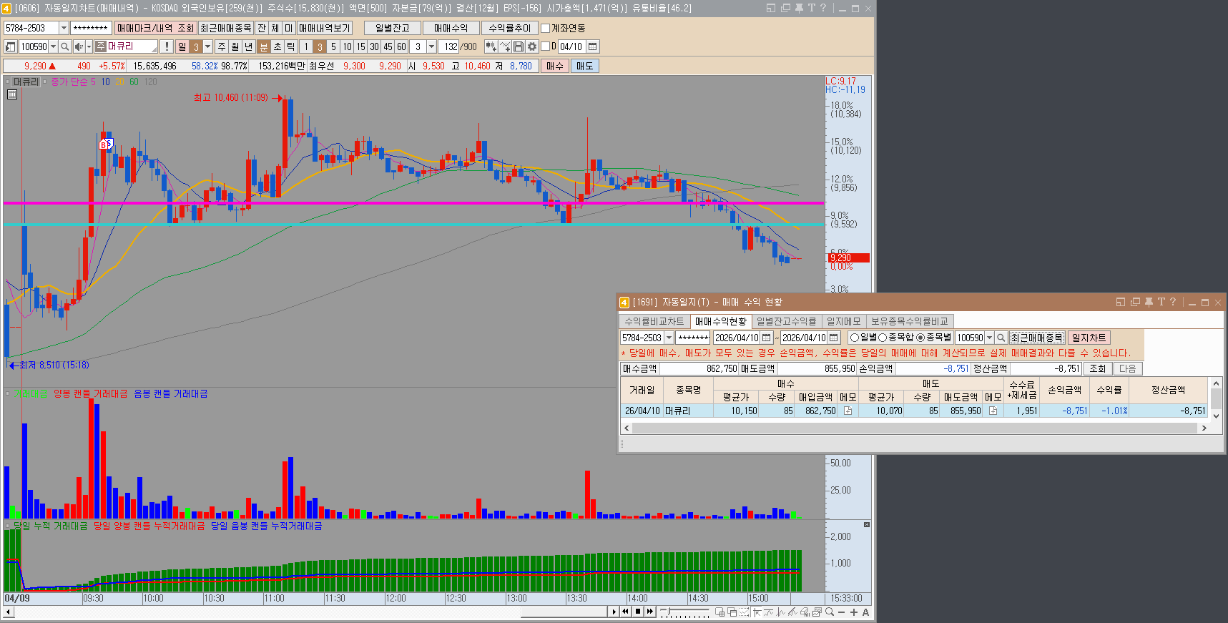
Task: Click the profit table's horizontal scrollbar right arrow
Action: pyautogui.click(x=1204, y=428)
